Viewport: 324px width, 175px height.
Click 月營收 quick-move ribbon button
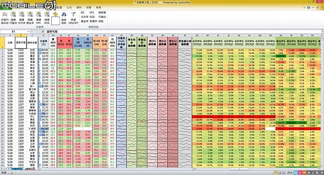102,17
